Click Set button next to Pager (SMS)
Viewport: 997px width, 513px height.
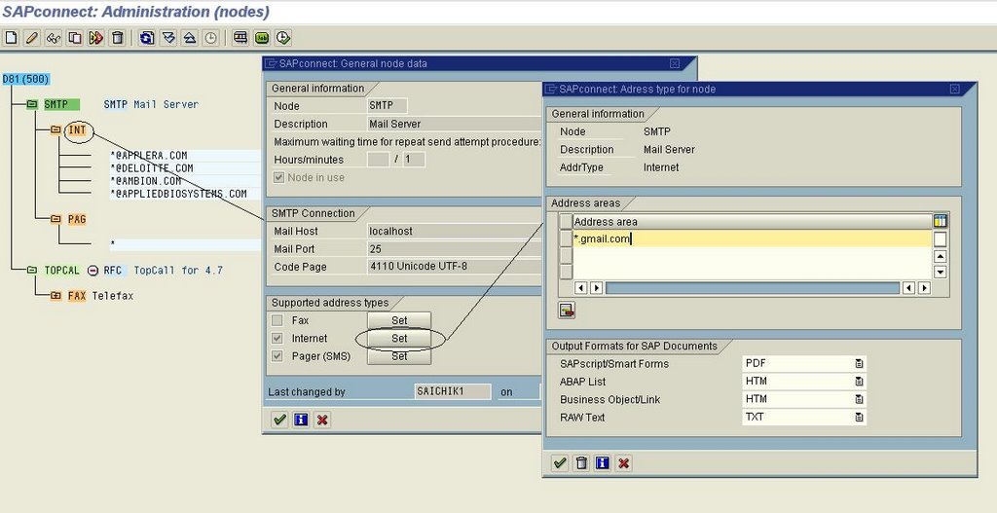pyautogui.click(x=399, y=356)
